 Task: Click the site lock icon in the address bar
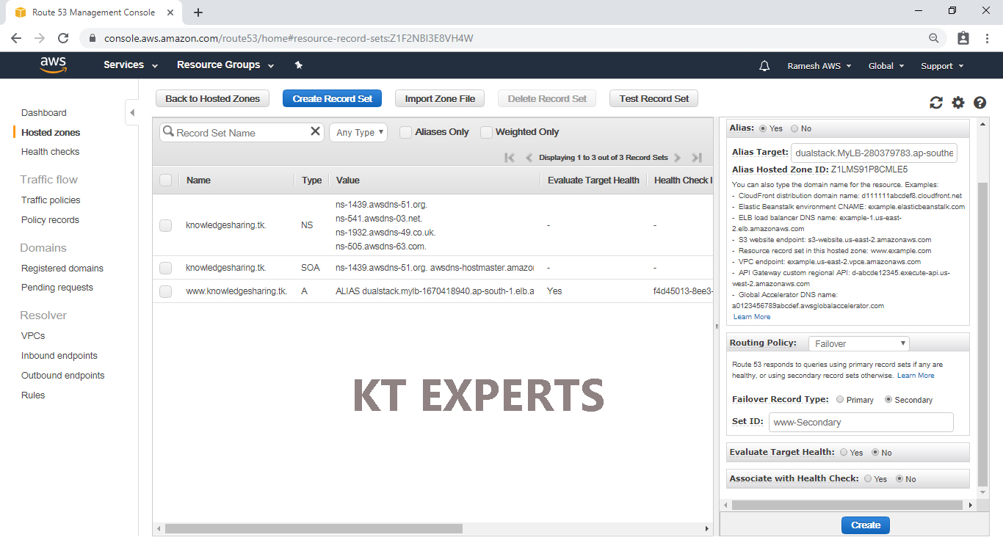tap(93, 38)
